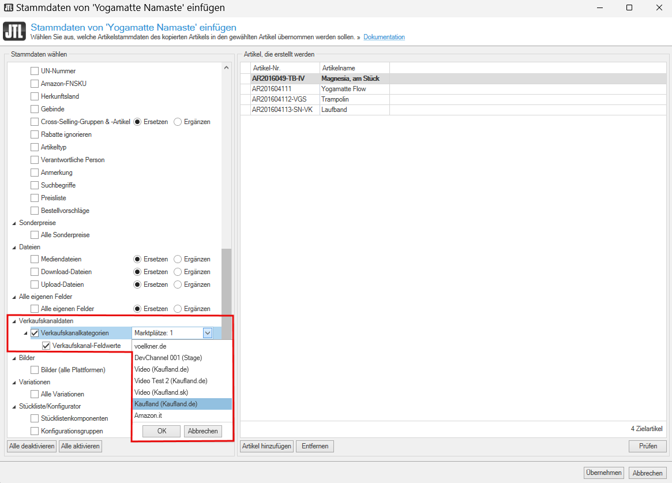672x483 pixels.
Task: Open the Dokumentation link
Action: pos(384,37)
